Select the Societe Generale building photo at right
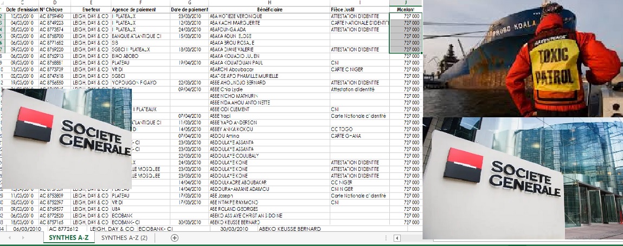This screenshot has width=623, height=246. tap(523, 178)
